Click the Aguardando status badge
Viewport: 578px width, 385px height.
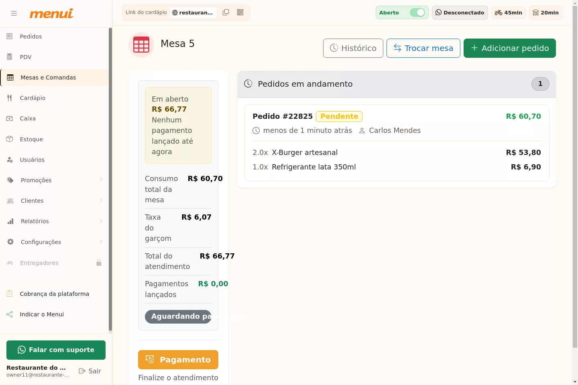[x=178, y=316]
